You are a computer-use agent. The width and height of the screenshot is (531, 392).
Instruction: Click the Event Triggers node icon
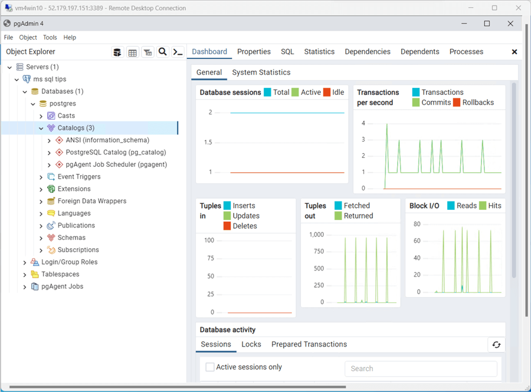(51, 177)
